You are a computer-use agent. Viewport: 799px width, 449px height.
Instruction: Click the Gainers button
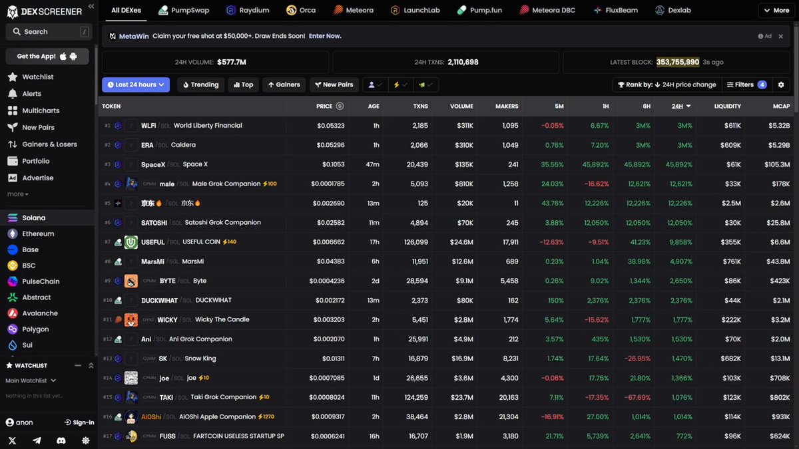coord(284,84)
